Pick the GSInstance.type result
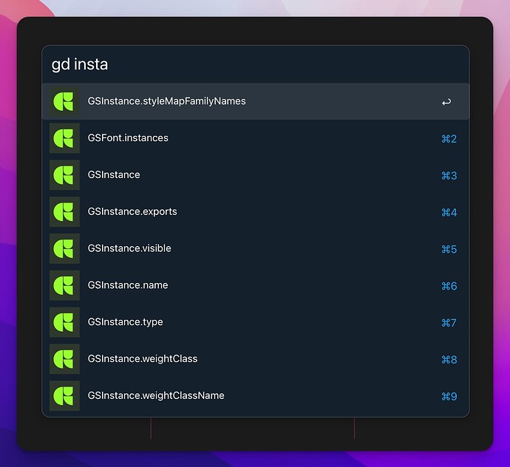The image size is (510, 467). point(255,322)
